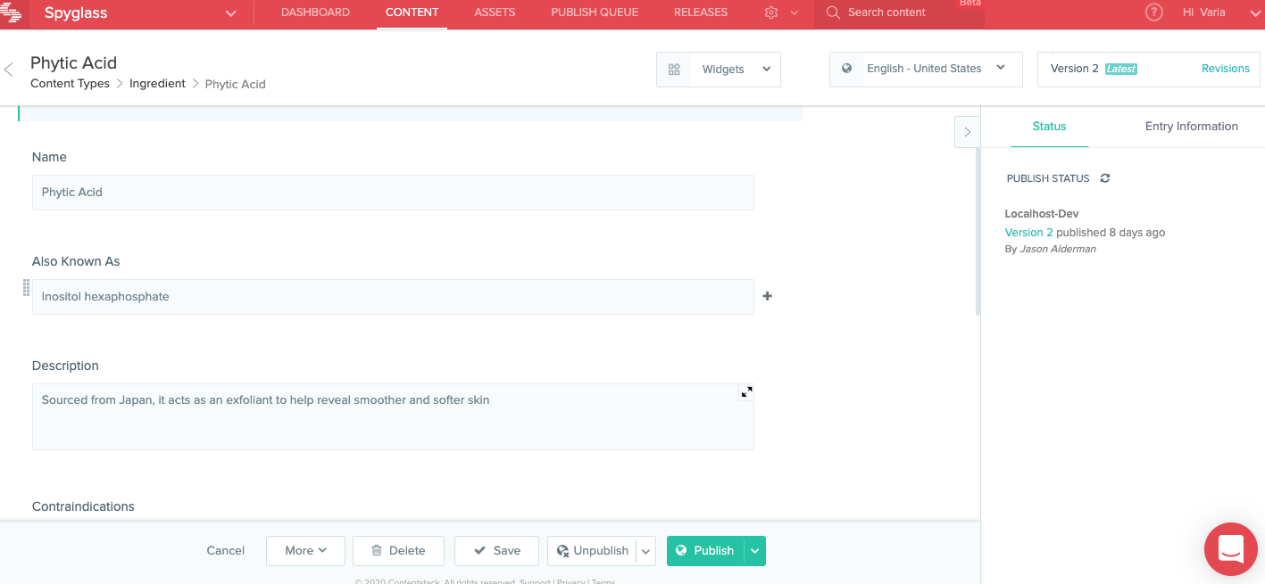
Task: Click the Unpublish button
Action: tap(592, 551)
